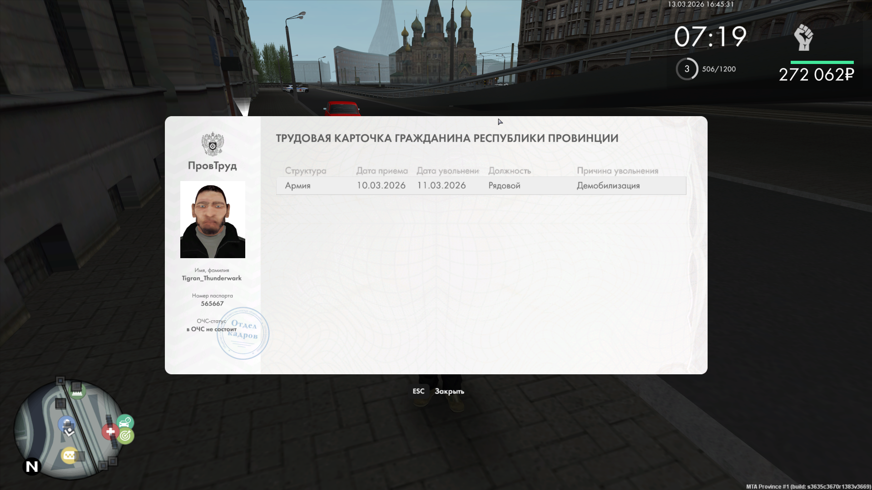Click the teal car with stopwatch marker
This screenshot has width=872, height=490.
coord(124,422)
